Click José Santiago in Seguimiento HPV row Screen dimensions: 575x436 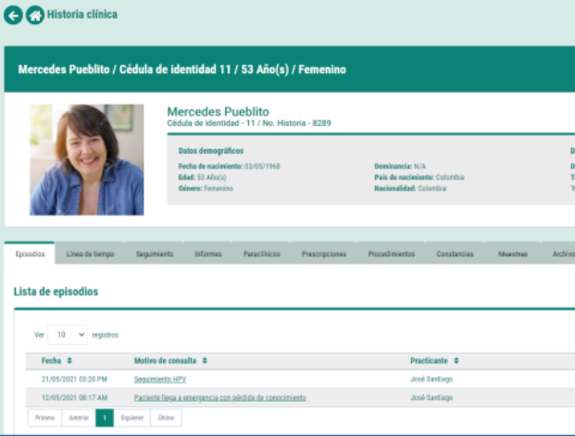431,380
